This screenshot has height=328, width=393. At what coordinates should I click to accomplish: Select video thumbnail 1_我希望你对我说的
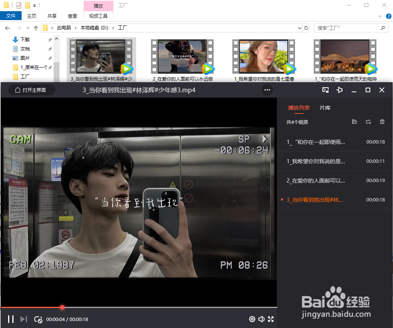(264, 60)
